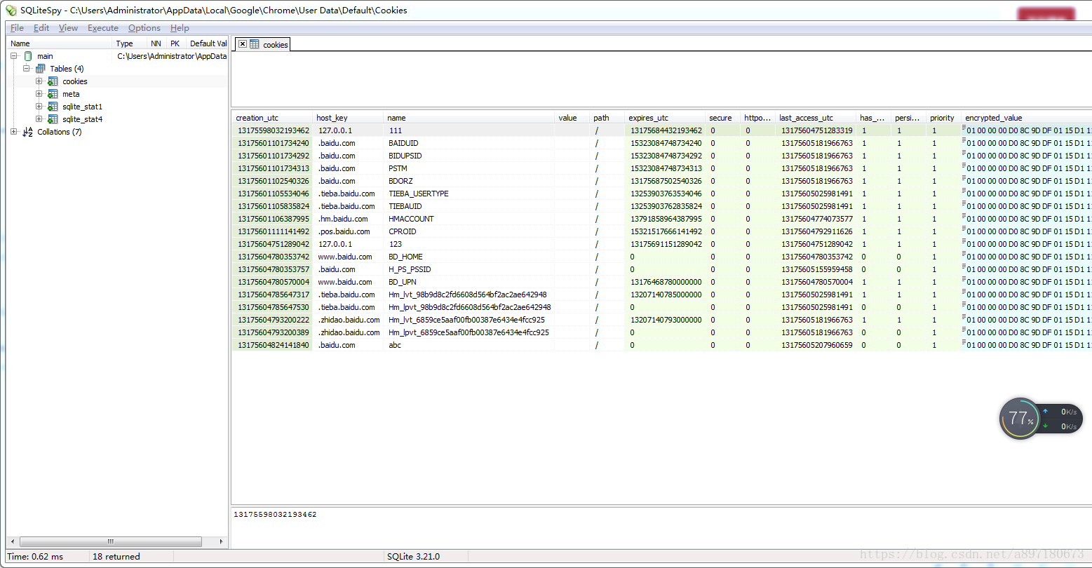
Task: Sort by host_key column header
Action: point(348,118)
